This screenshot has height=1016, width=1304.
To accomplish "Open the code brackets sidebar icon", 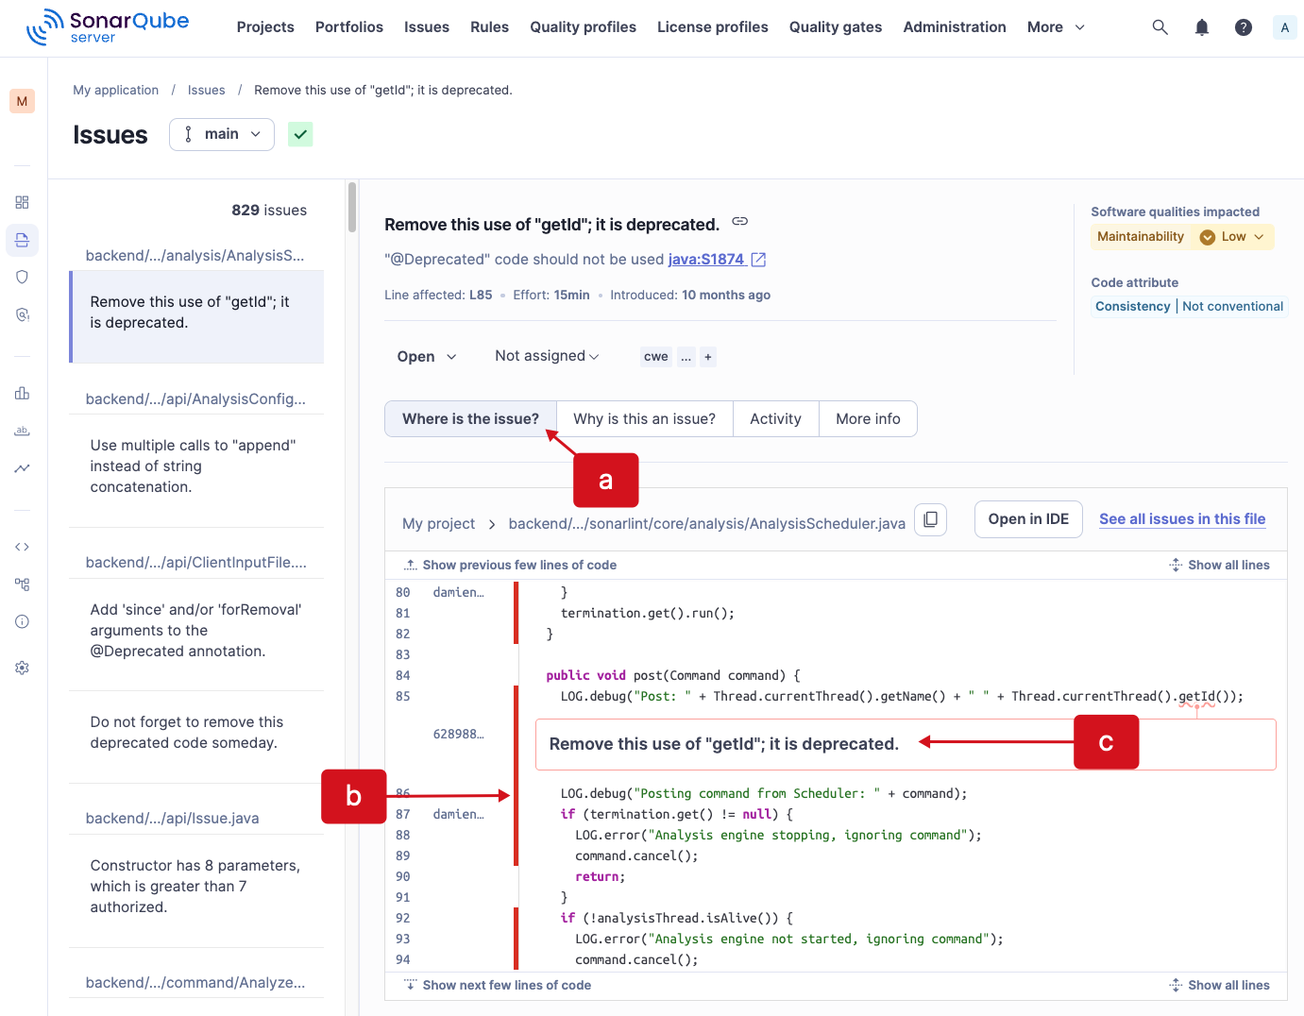I will click(22, 547).
